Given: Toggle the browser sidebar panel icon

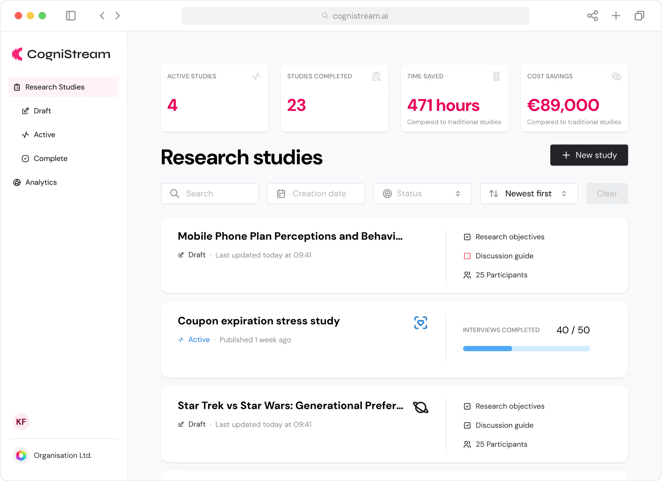Looking at the screenshot, I should pyautogui.click(x=71, y=16).
